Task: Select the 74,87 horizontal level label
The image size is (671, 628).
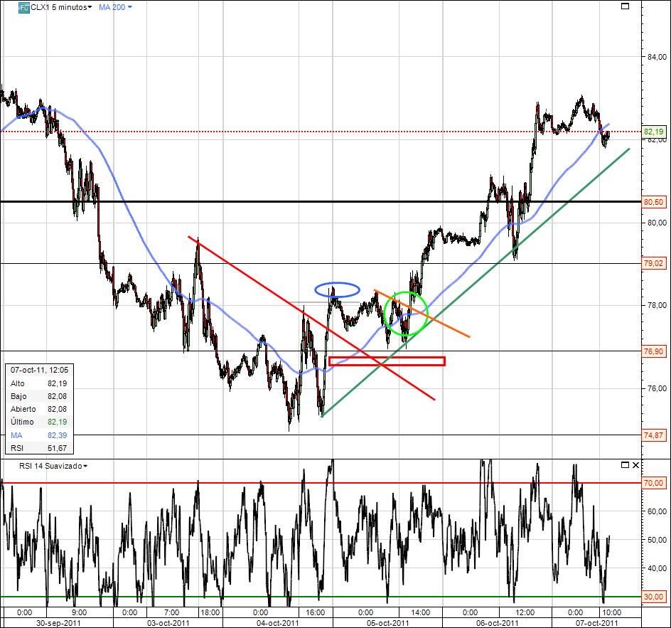Action: tap(653, 435)
